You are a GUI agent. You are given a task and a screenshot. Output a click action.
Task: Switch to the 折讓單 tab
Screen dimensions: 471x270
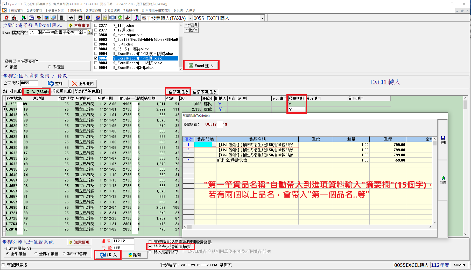[x=62, y=91]
